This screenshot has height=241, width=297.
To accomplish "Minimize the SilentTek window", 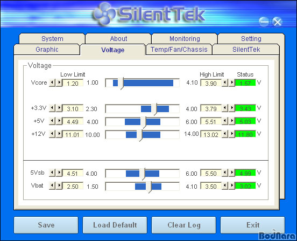I will pos(264,22).
